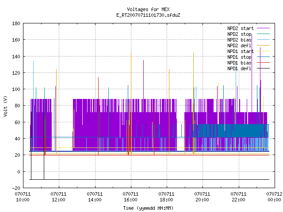Click the NPD2 start legend label
The image size is (283, 212).
241,28
